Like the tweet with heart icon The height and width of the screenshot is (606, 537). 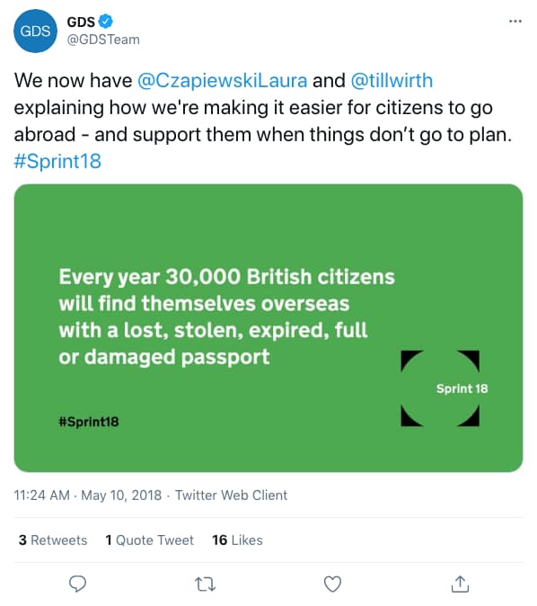tap(332, 584)
